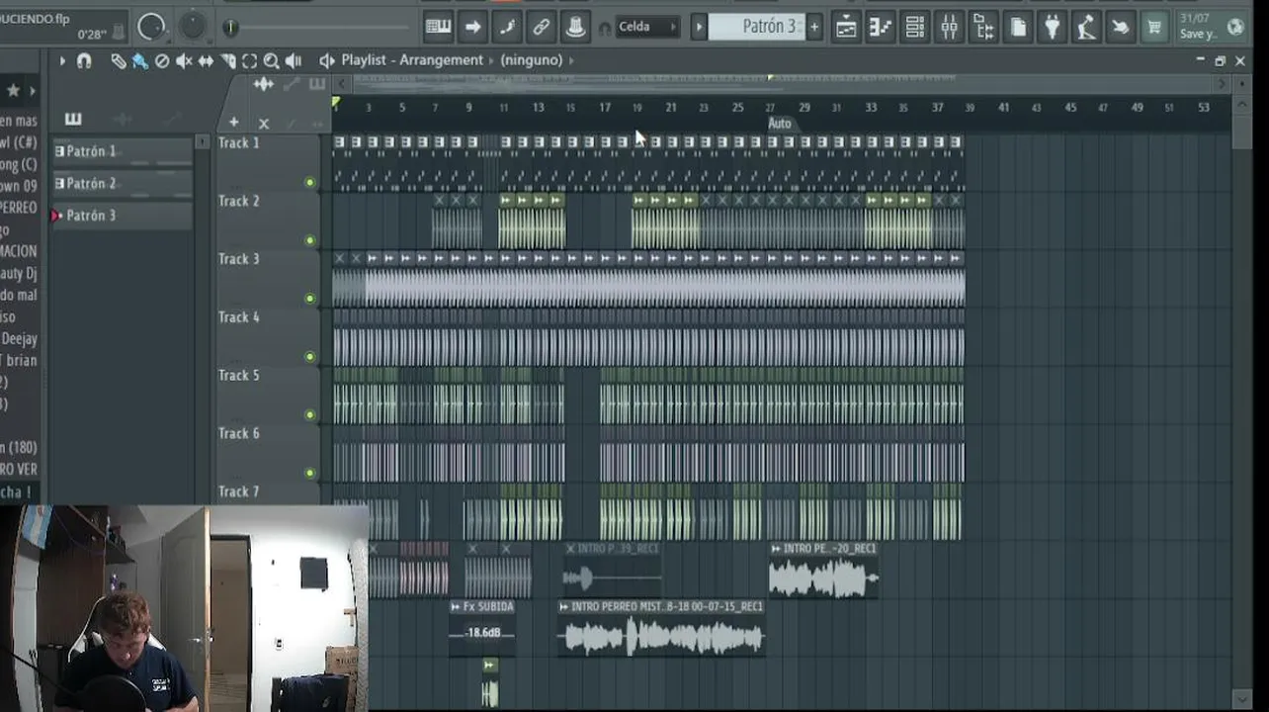Select the Mute tool speaker icon
Image resolution: width=1269 pixels, height=712 pixels.
184,61
